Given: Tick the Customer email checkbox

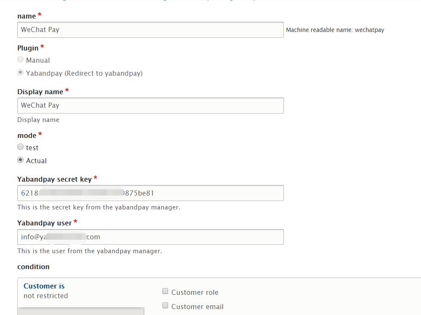Looking at the screenshot, I should coord(165,306).
